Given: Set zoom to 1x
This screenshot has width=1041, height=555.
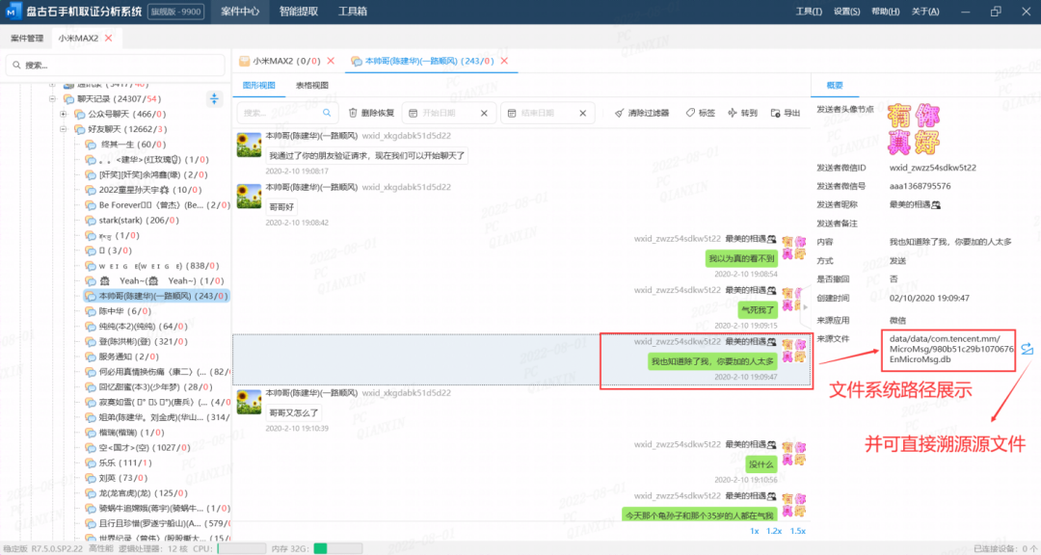Looking at the screenshot, I should click(754, 531).
